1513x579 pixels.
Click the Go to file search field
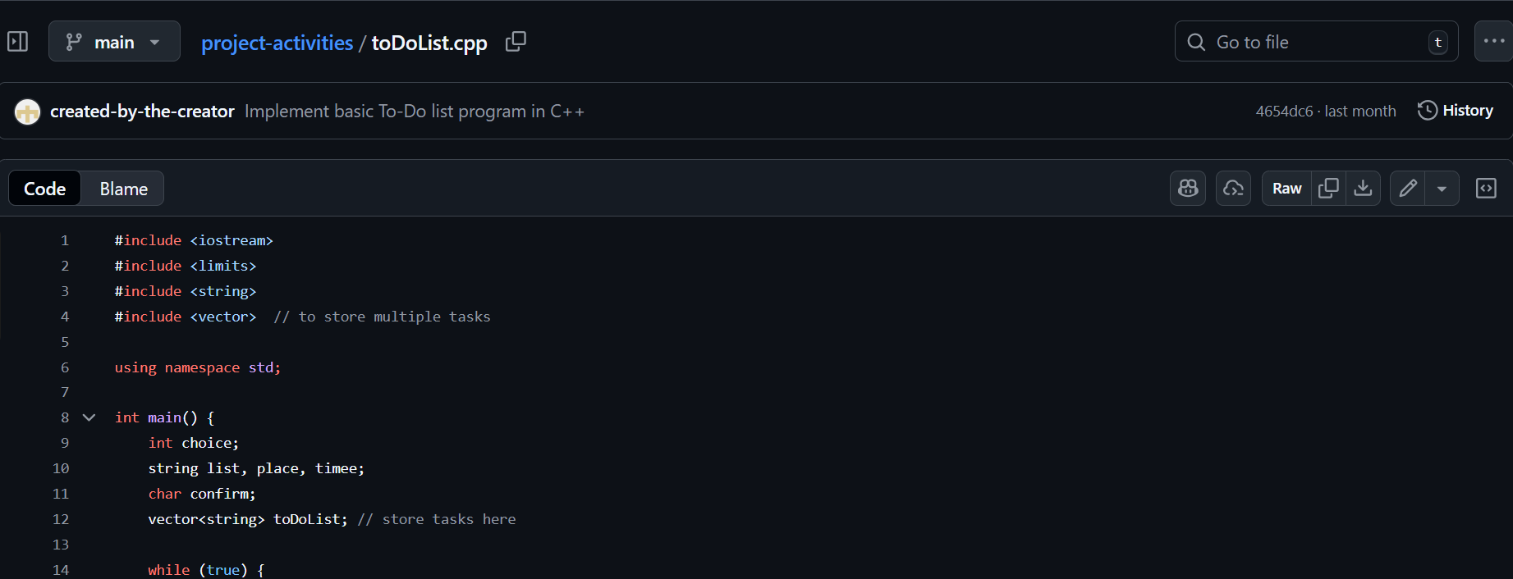(1314, 41)
